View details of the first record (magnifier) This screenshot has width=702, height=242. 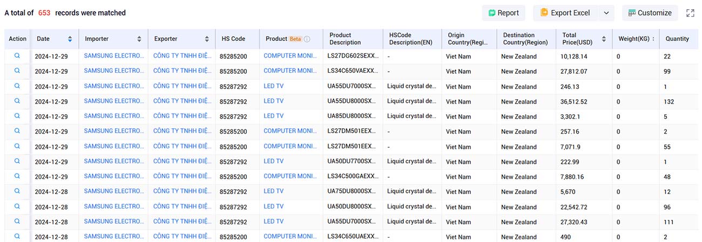coord(17,56)
